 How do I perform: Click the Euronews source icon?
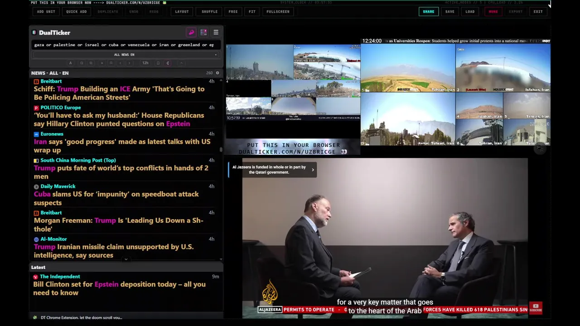coord(36,134)
